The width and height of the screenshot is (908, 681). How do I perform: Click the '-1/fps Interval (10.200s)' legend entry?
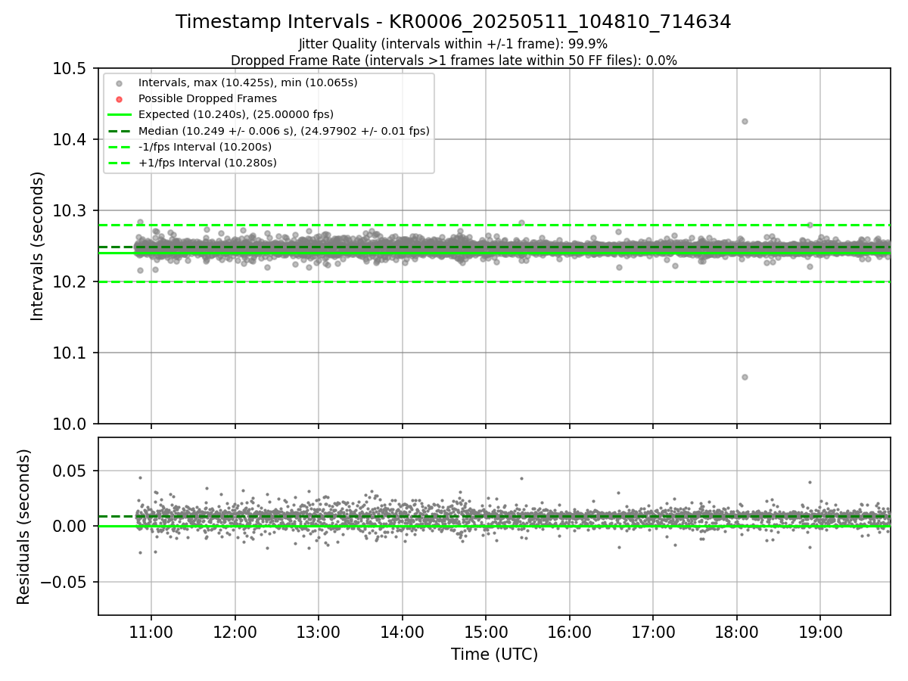tap(205, 147)
